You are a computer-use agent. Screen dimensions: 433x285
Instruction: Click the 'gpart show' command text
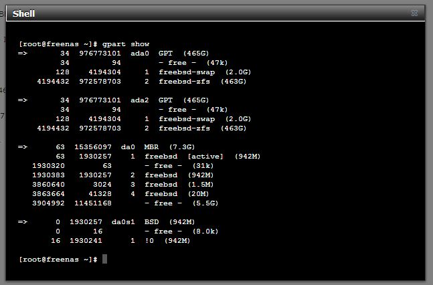click(x=126, y=44)
